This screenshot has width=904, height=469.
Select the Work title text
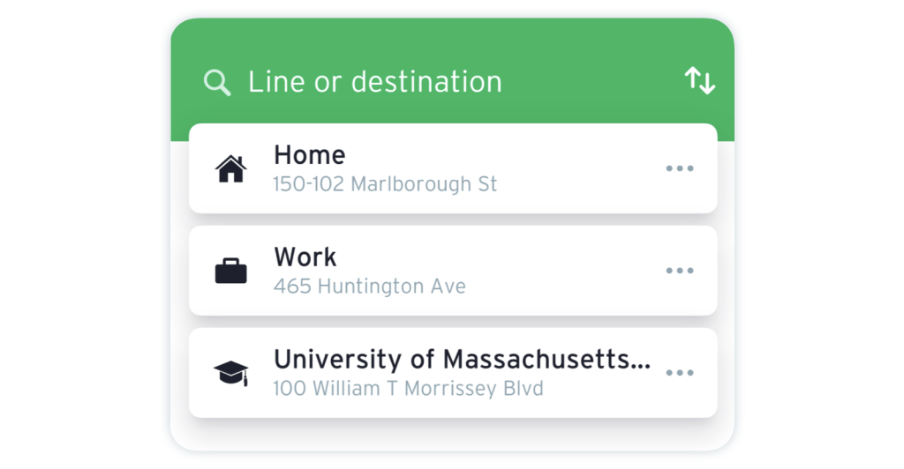(x=305, y=257)
